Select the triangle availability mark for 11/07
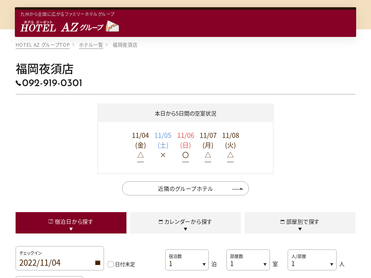 tap(208, 155)
